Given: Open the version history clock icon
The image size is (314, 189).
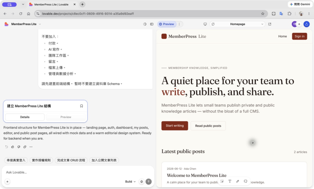Looking at the screenshot, I should pyautogui.click(x=145, y=24).
